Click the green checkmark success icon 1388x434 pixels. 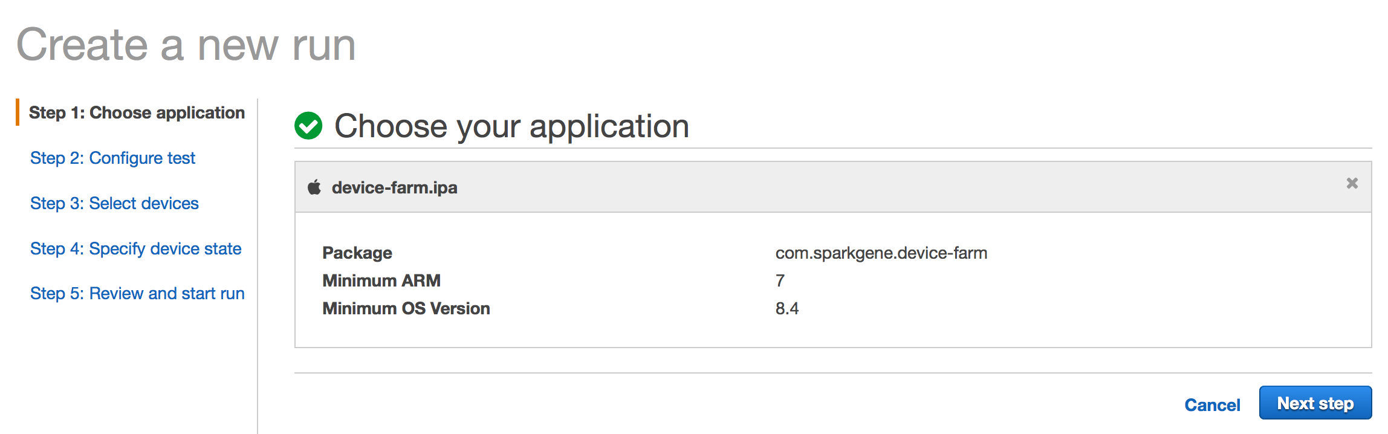pos(308,126)
